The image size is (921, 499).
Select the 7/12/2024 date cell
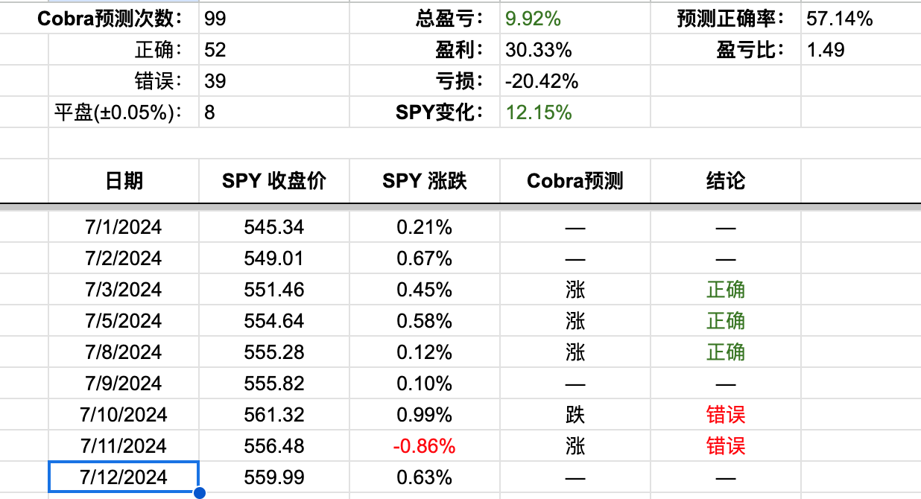tap(124, 477)
